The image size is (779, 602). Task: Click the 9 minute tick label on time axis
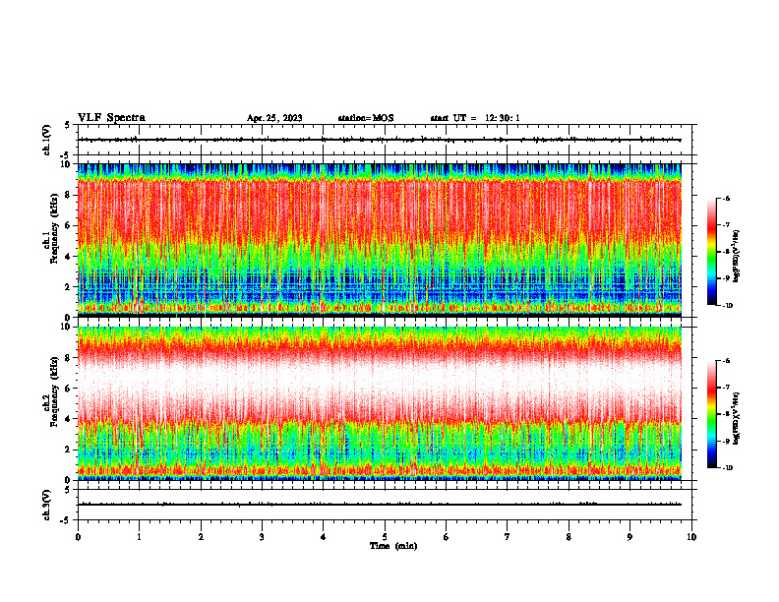629,537
